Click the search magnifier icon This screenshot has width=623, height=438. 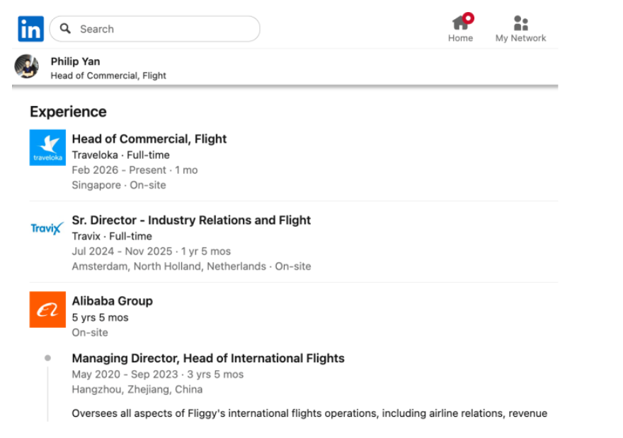(66, 29)
